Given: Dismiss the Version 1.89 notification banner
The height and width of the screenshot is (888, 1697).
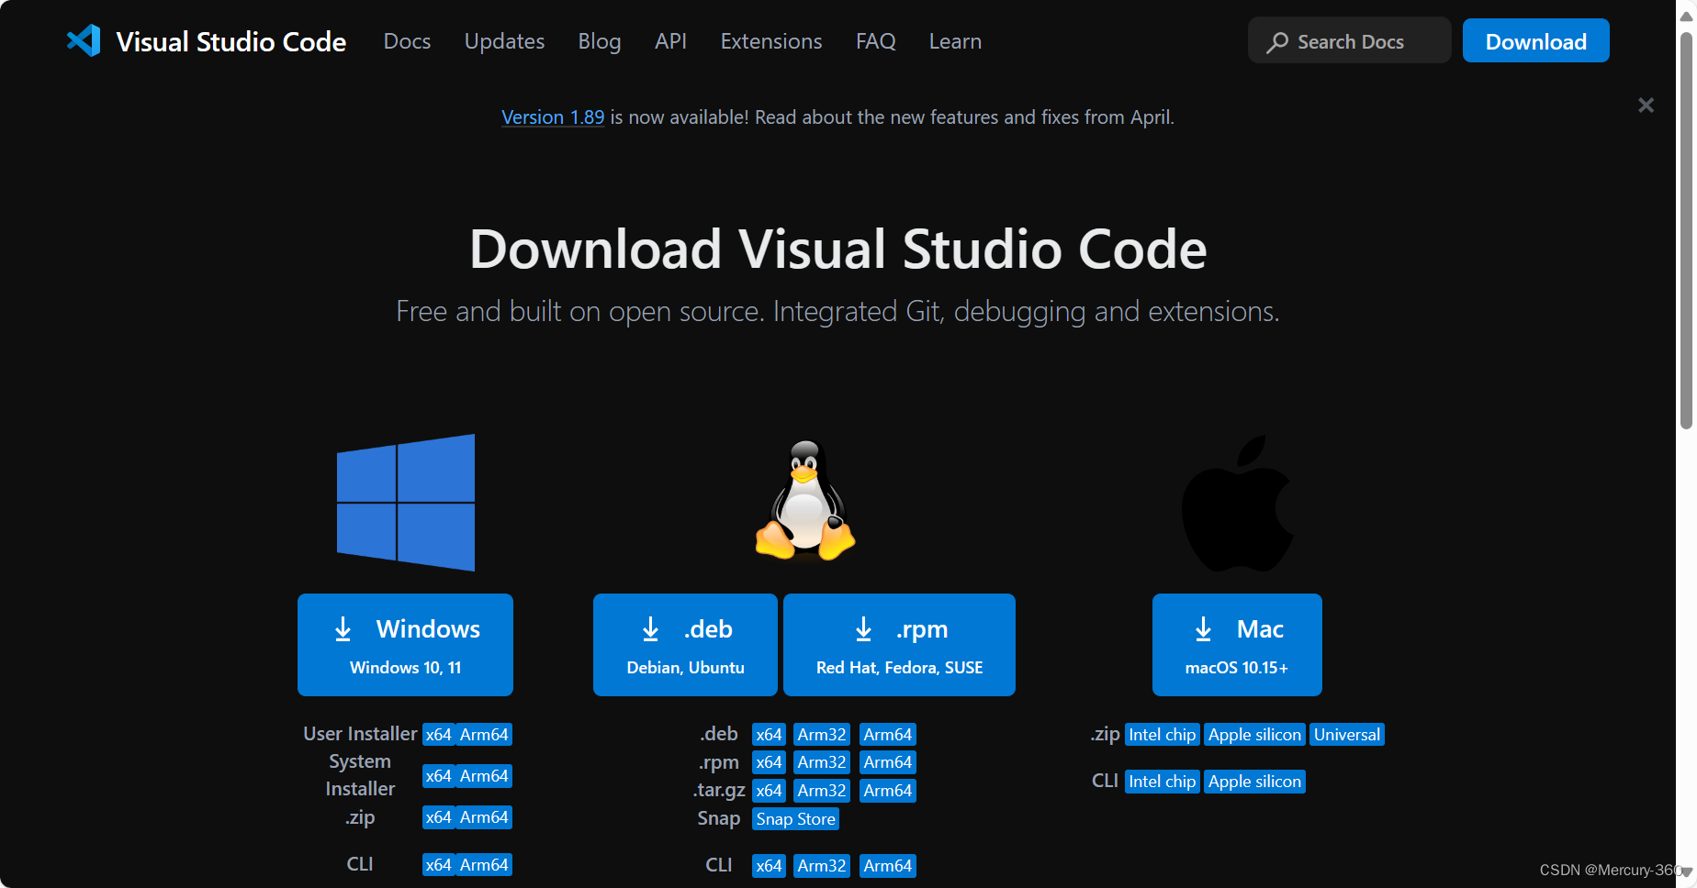Looking at the screenshot, I should (x=1646, y=105).
